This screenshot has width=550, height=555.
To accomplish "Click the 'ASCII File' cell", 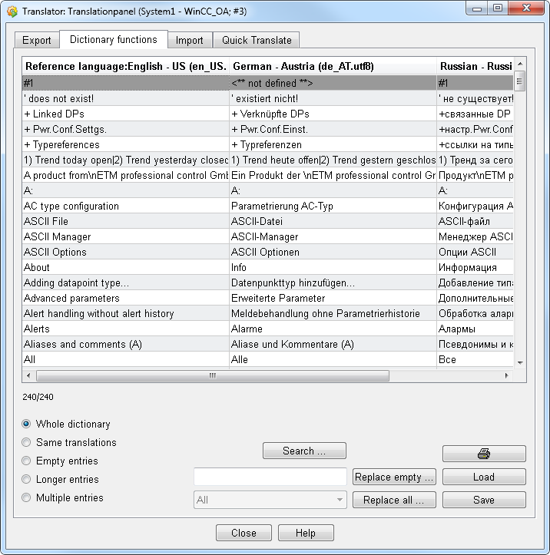I will [x=126, y=221].
